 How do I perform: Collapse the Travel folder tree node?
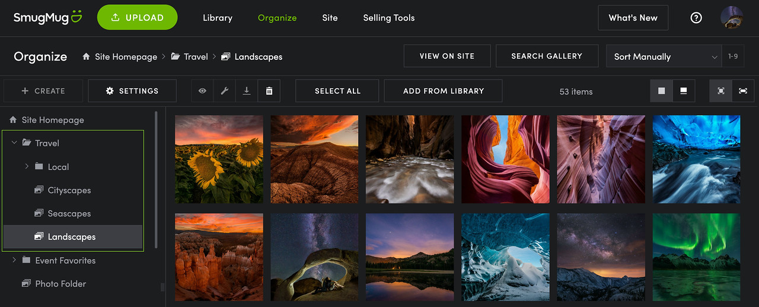click(14, 143)
